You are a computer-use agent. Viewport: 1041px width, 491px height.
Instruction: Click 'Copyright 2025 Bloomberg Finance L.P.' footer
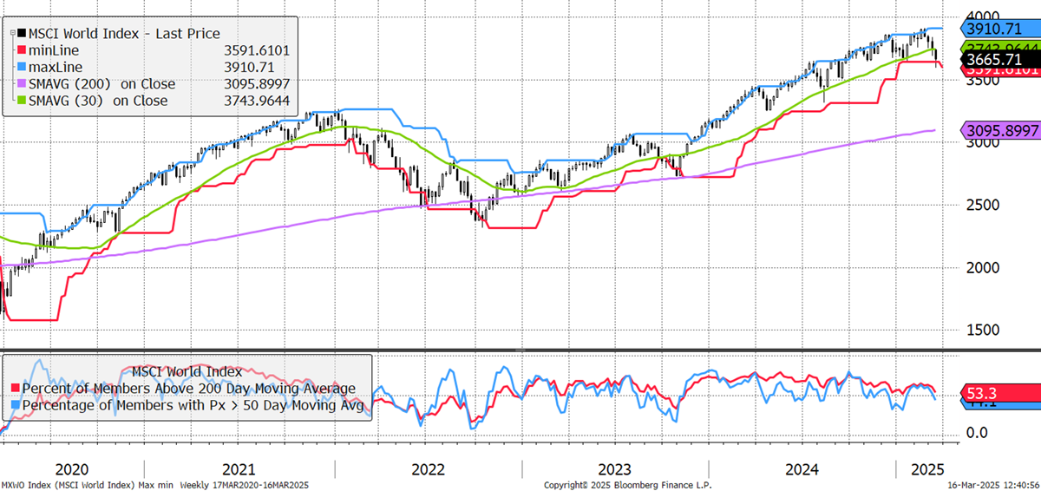pyautogui.click(x=627, y=486)
